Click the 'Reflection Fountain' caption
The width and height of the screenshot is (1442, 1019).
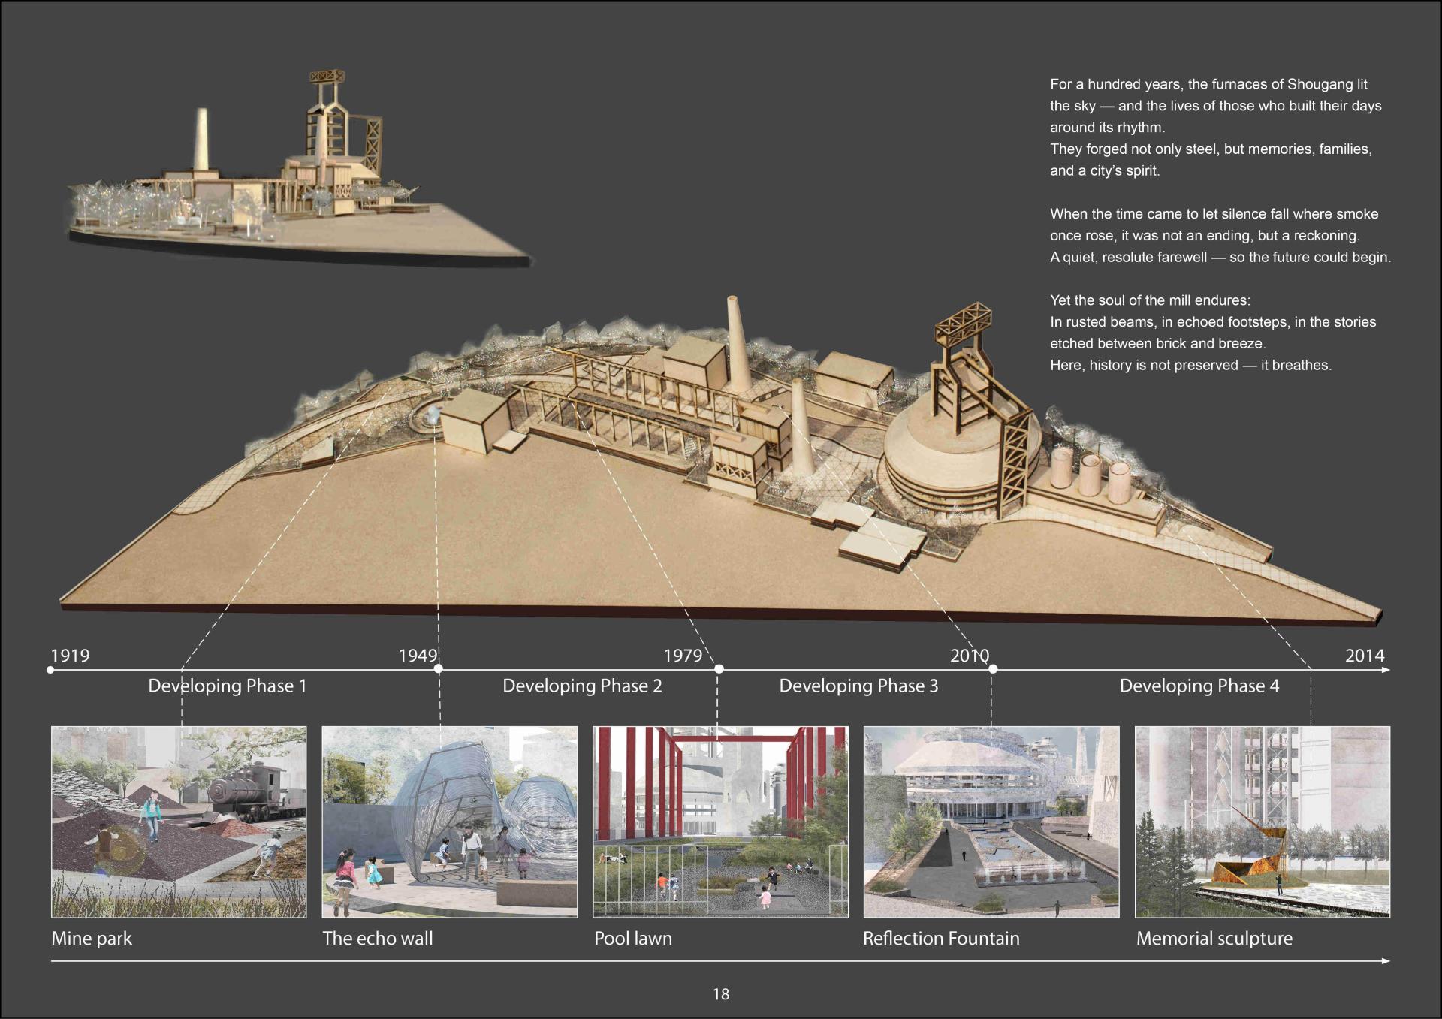941,939
